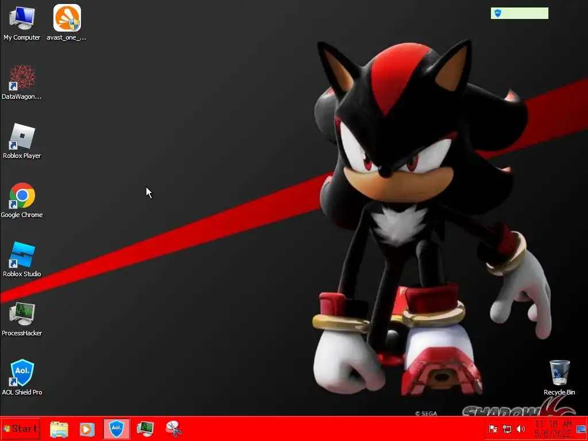This screenshot has width=588, height=441.
Task: Open Process Hacker from the taskbar
Action: (x=145, y=428)
